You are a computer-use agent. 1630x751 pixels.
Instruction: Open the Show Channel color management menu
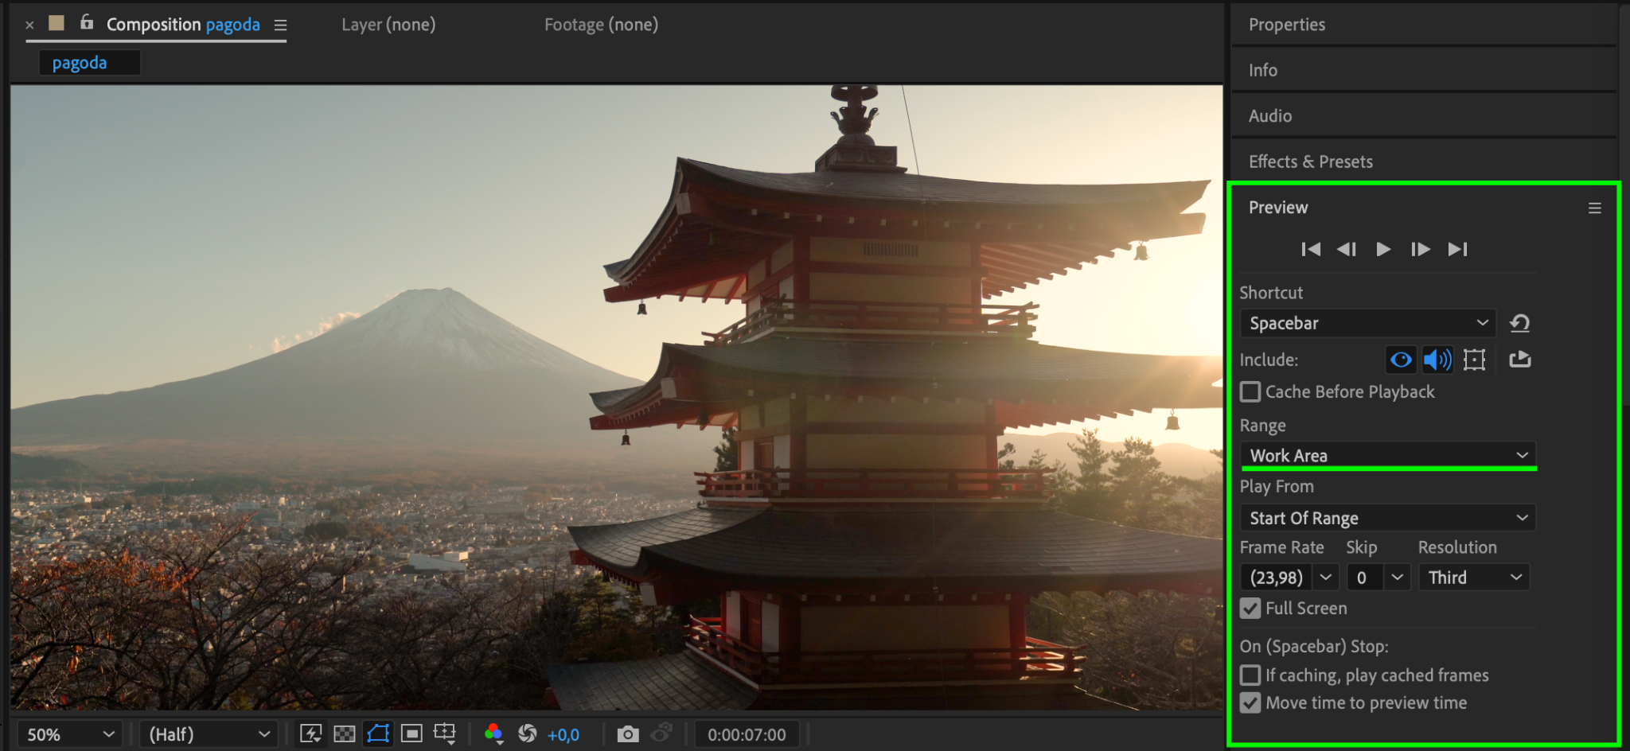(493, 734)
